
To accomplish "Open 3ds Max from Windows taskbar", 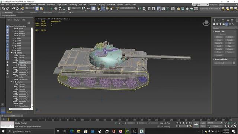I will click(x=141, y=131).
